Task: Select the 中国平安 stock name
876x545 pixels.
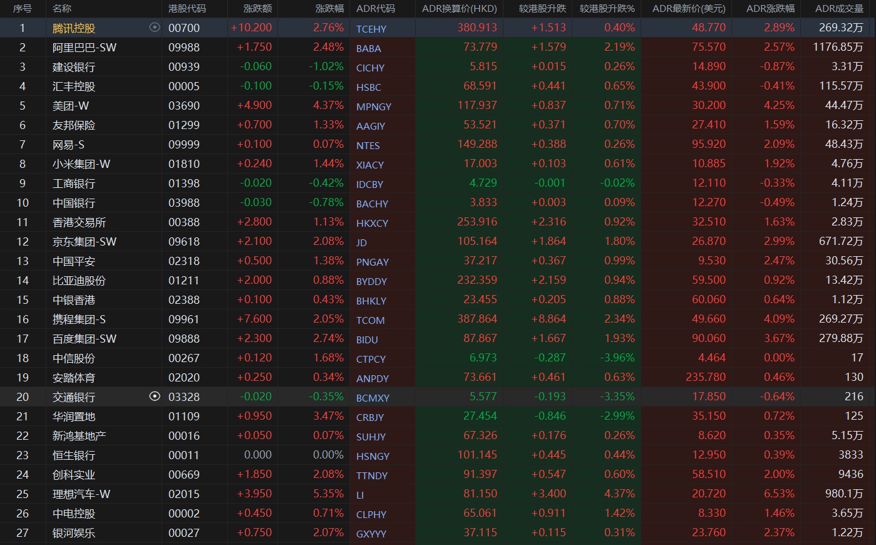Action: click(x=74, y=261)
